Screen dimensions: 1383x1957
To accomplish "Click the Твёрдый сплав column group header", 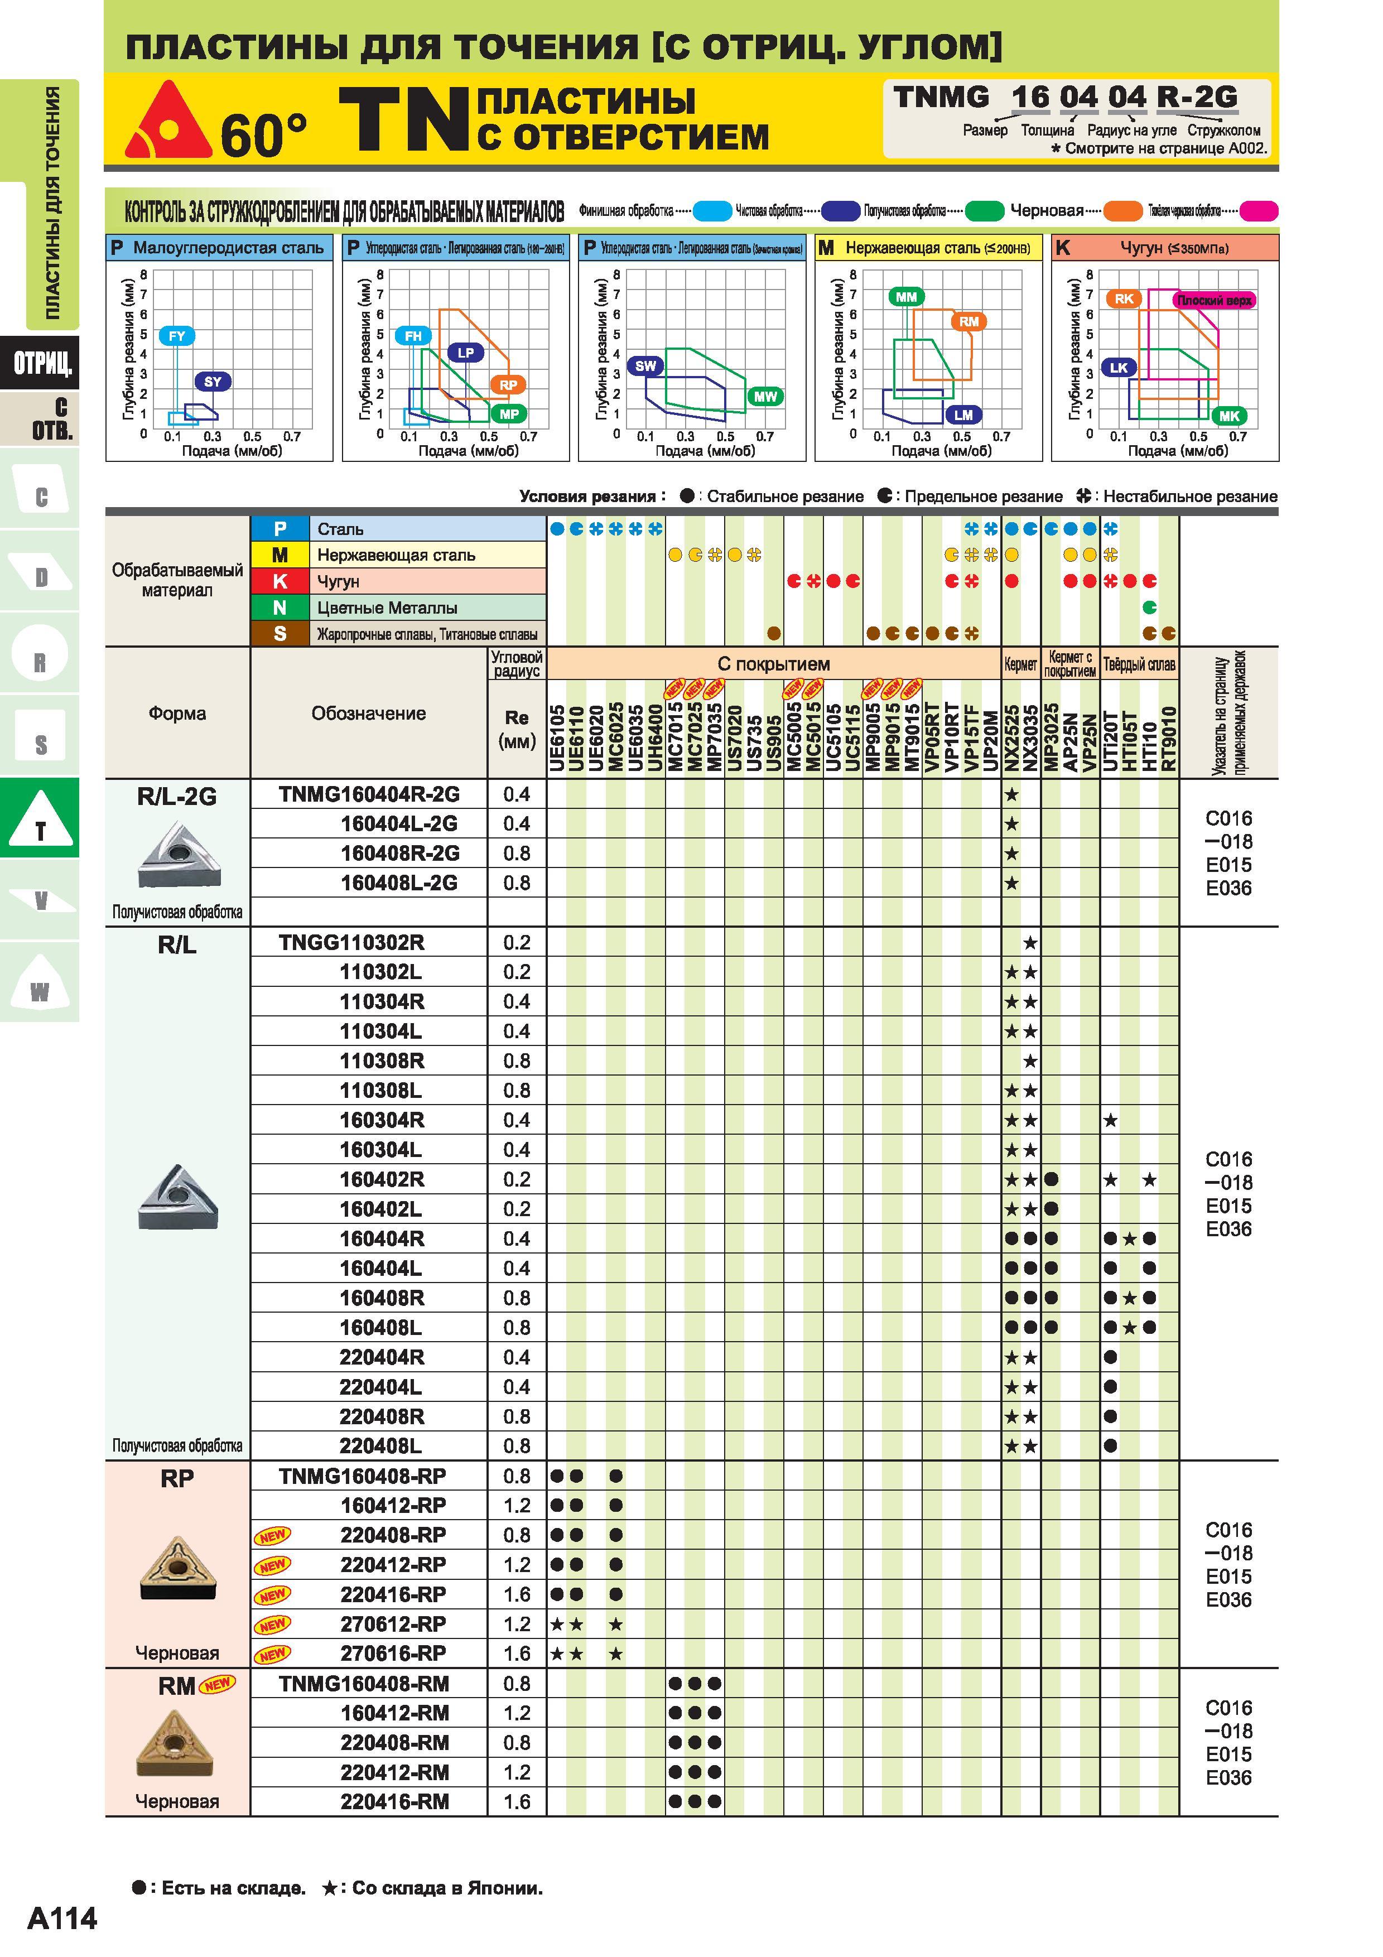I will point(1139,664).
